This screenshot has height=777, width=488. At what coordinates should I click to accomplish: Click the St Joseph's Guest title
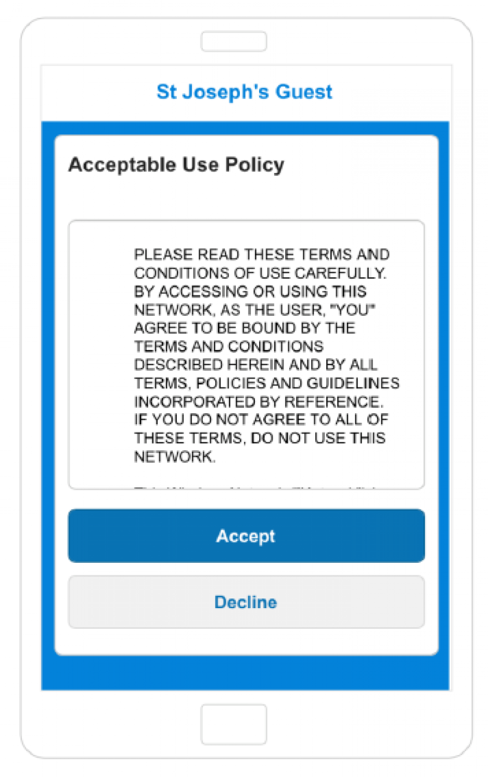[x=244, y=92]
